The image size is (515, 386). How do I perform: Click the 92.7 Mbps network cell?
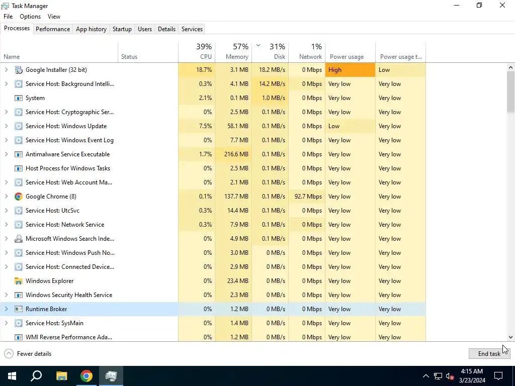click(307, 197)
